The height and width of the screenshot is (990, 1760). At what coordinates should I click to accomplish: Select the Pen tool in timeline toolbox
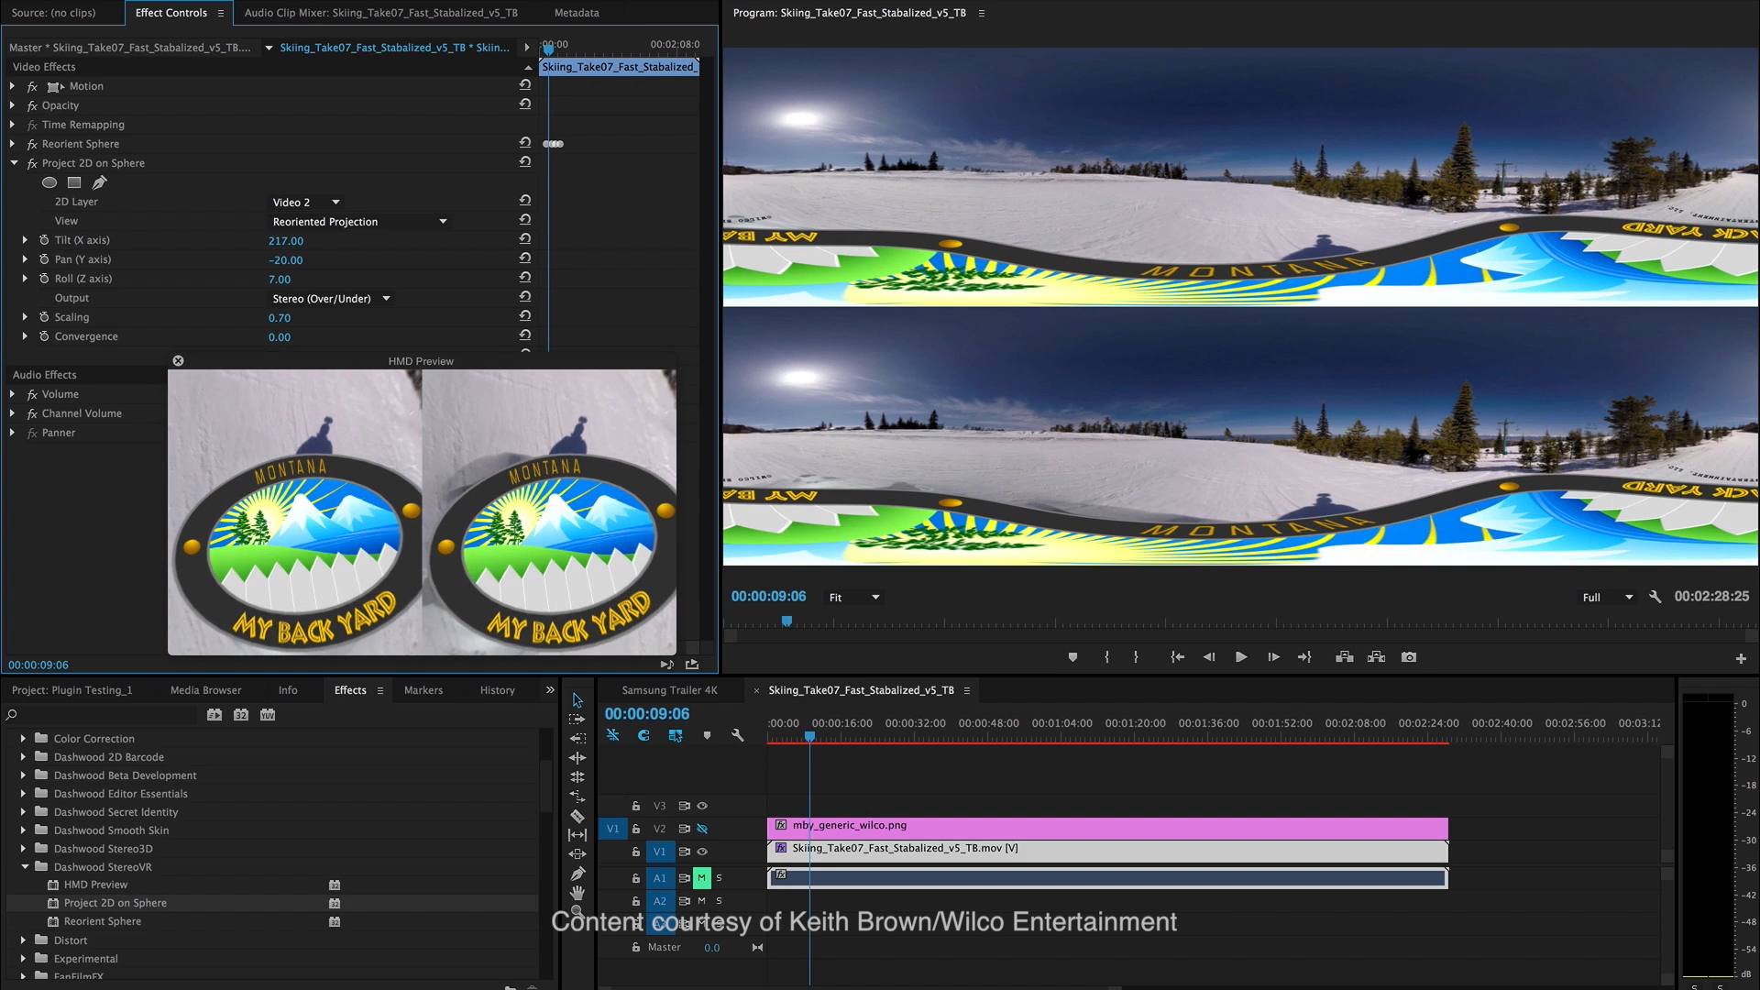point(577,874)
